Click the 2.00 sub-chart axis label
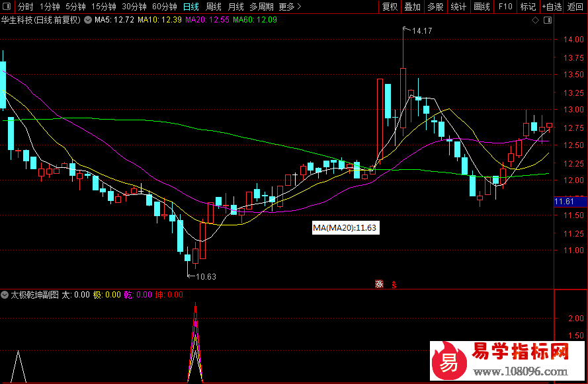588x384 pixels. tap(576, 319)
